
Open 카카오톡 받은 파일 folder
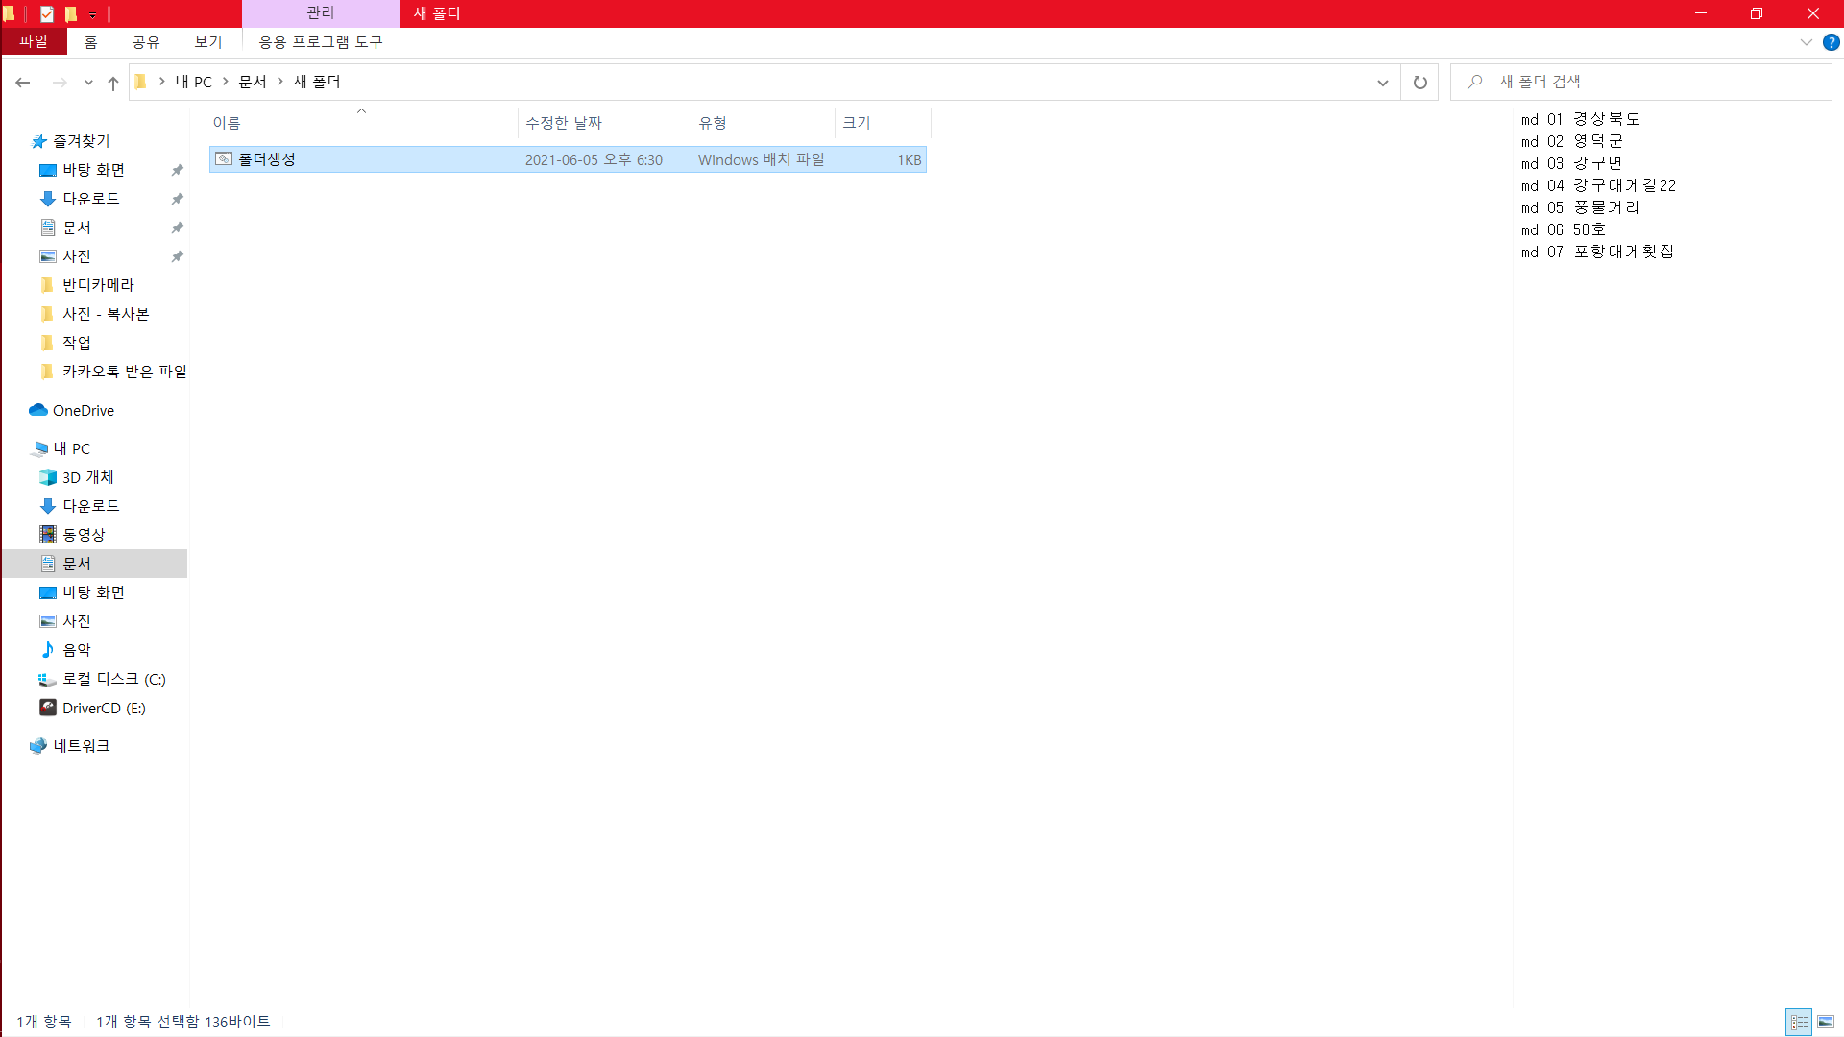(x=124, y=372)
